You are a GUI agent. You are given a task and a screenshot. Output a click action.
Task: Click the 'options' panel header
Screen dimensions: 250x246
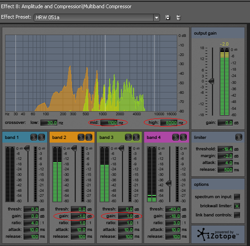click(x=218, y=184)
